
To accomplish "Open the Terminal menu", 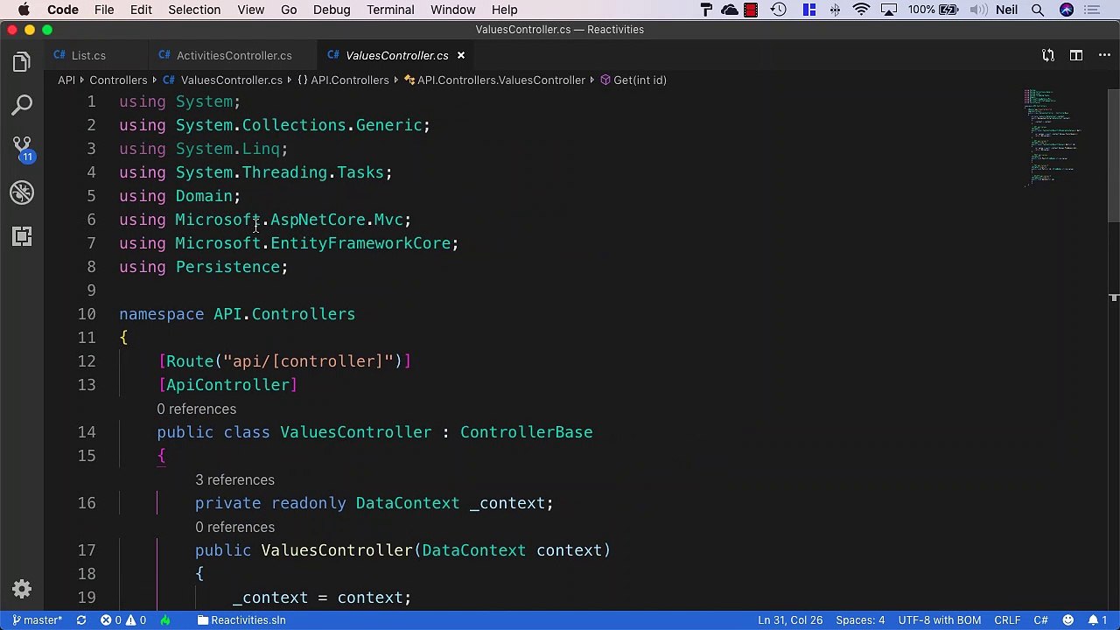I will (390, 10).
